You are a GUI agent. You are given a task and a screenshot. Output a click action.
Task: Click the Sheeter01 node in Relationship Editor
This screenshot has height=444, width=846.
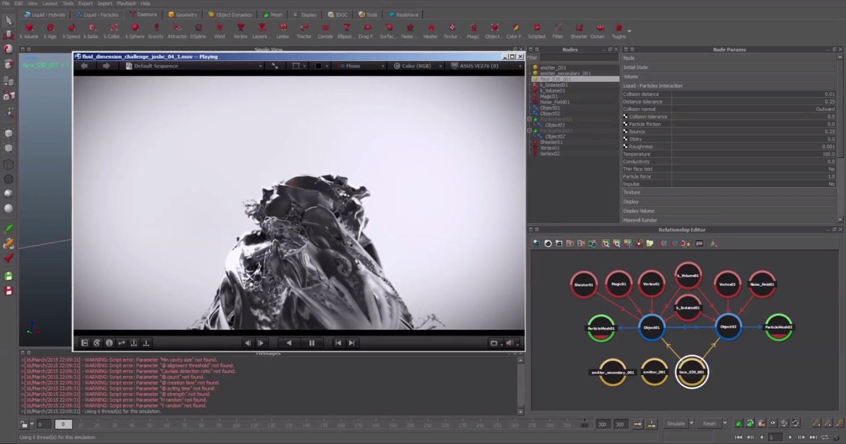[584, 285]
